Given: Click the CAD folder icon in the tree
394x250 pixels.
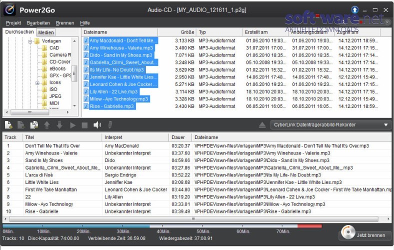Looking at the screenshot, I should coord(44,47).
